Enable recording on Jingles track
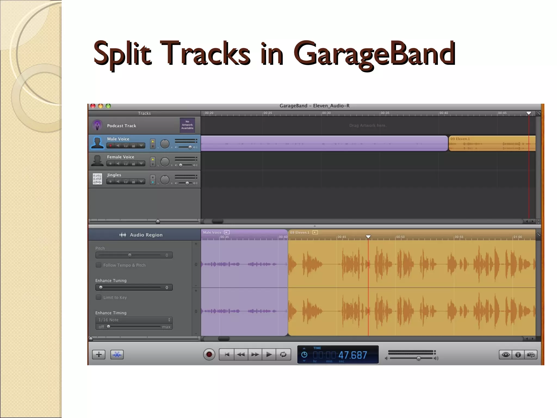Screen dimensions: 557x418 click(110, 182)
